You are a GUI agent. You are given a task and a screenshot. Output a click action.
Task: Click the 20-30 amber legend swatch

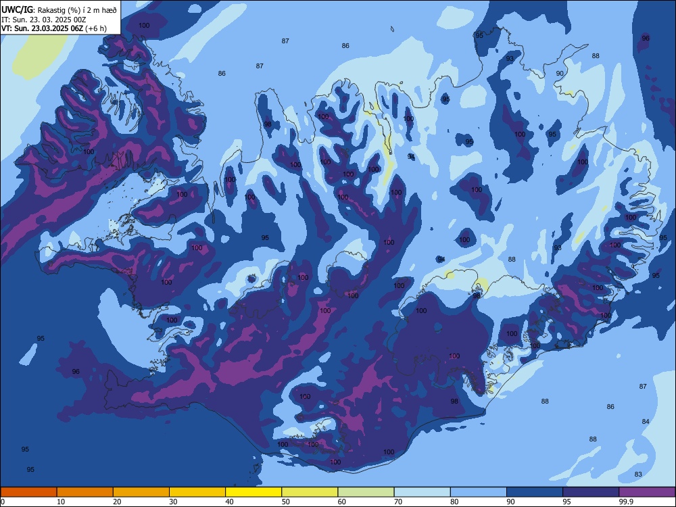coord(141,492)
